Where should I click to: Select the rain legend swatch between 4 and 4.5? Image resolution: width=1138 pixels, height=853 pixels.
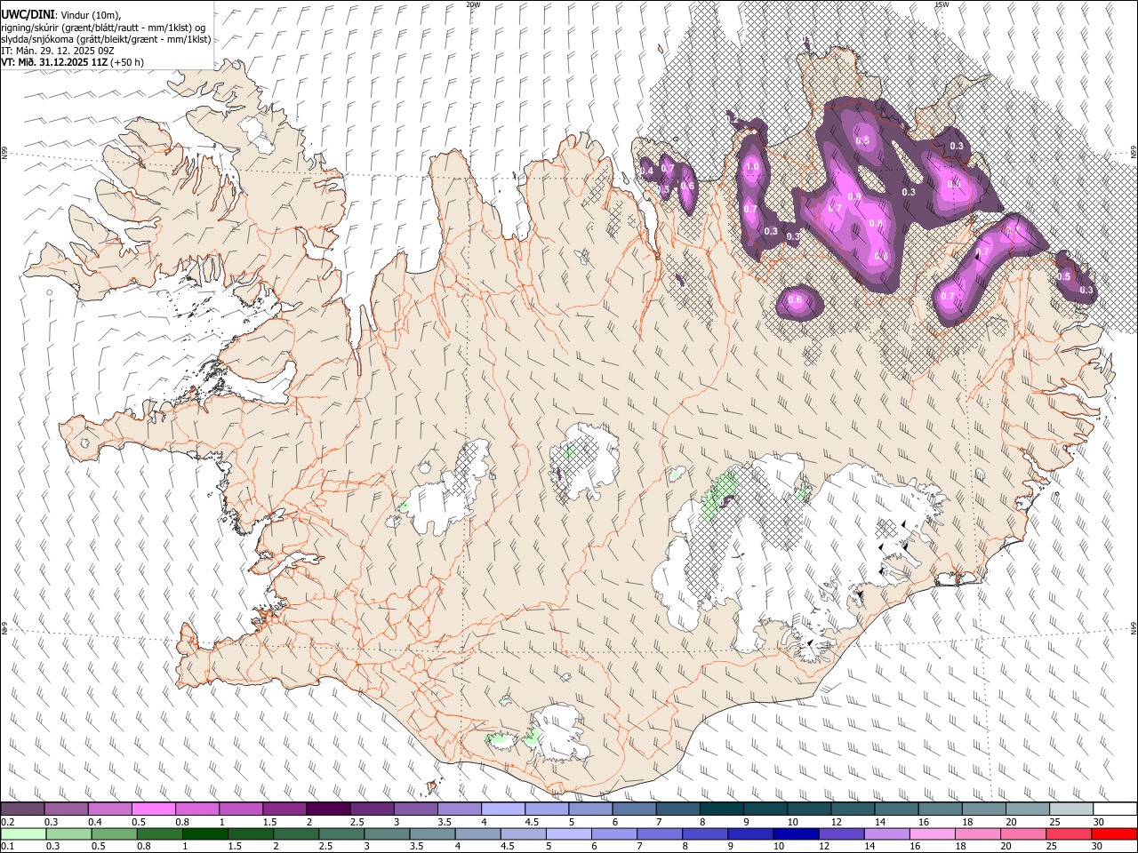click(479, 833)
